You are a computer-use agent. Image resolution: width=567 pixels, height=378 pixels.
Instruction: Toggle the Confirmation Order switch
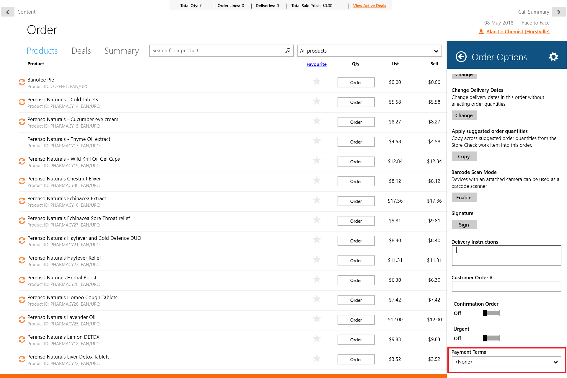coord(491,313)
